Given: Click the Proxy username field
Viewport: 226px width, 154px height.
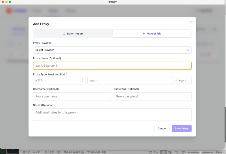Looking at the screenshot, I should pos(72,96).
